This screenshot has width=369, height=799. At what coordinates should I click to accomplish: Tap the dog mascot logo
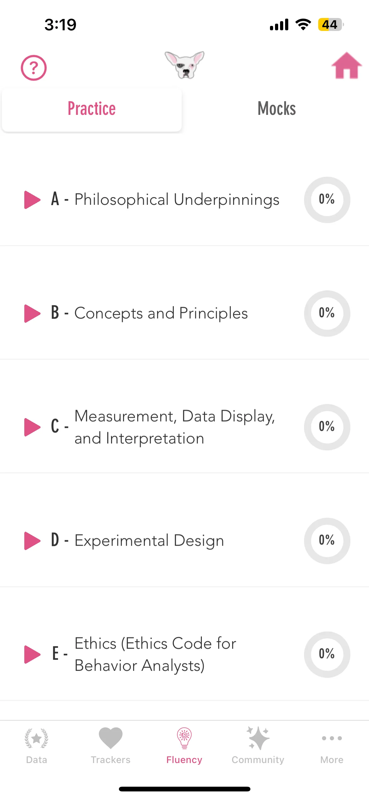184,65
